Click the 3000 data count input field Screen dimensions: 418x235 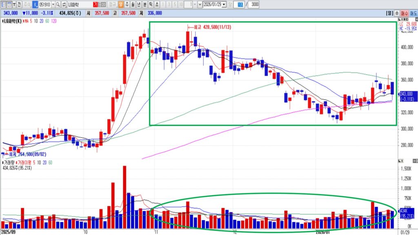click(253, 4)
